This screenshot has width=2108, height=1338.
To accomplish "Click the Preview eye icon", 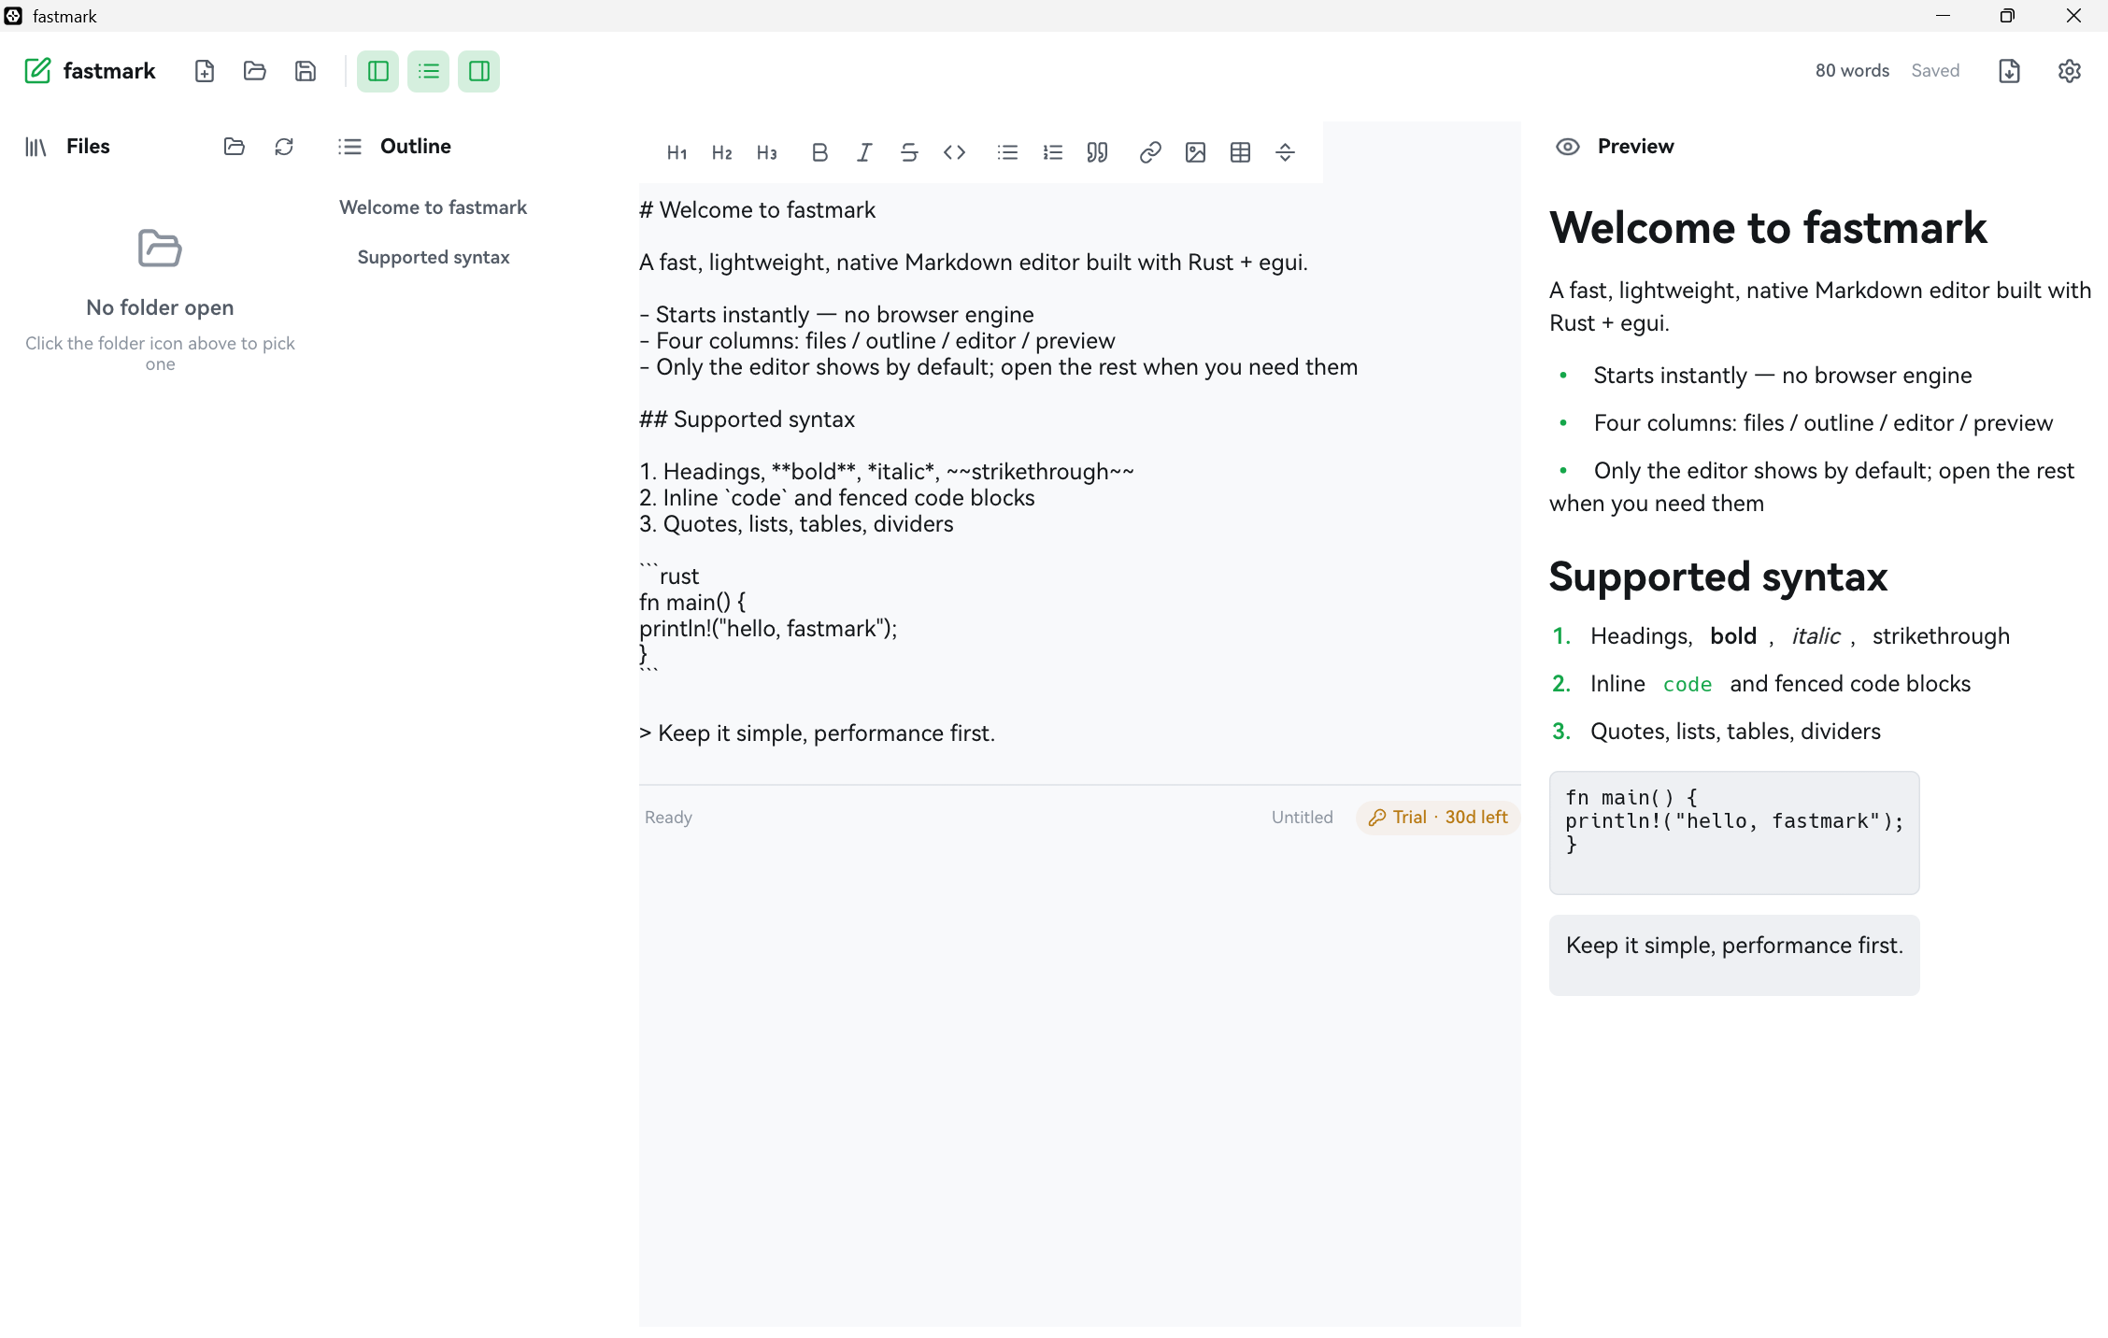I will click(1568, 147).
